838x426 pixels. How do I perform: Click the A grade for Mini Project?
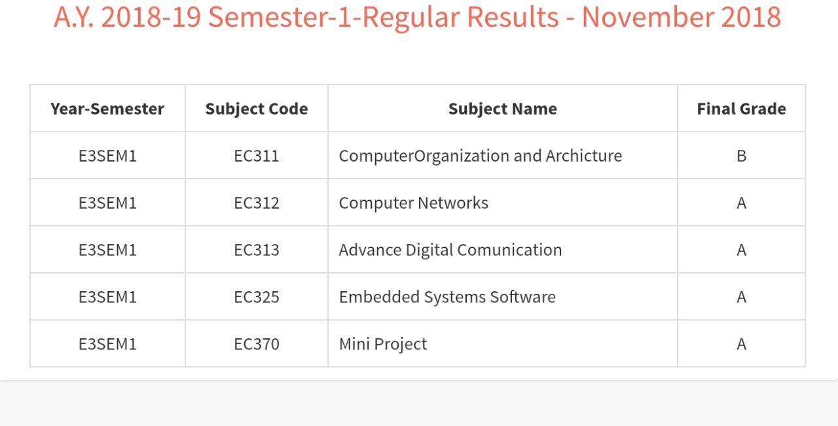[741, 344]
